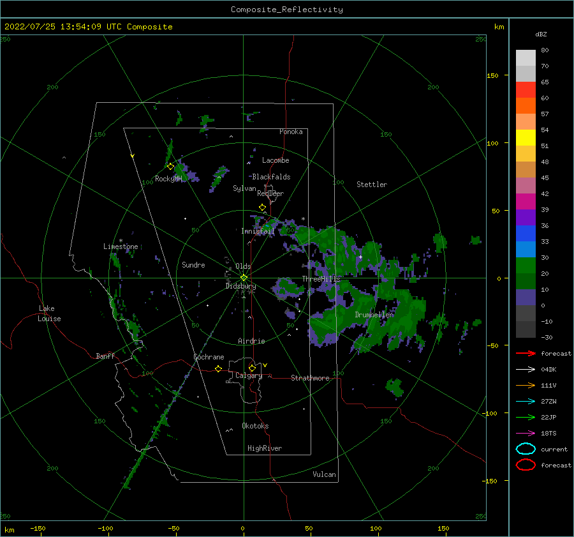Select the white 04DK arrow legend icon
The width and height of the screenshot is (574, 537).
point(526,369)
